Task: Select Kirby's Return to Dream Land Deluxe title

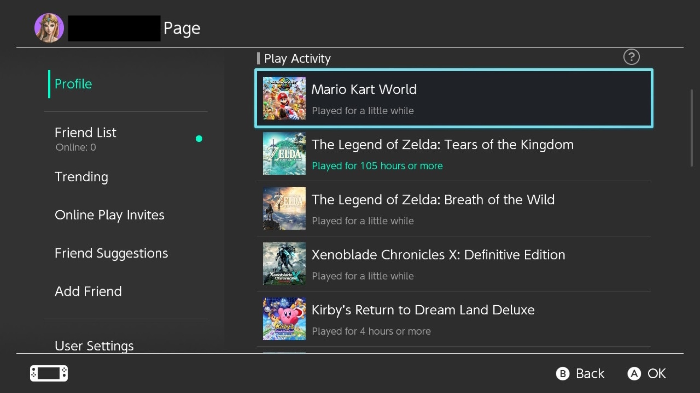Action: click(x=423, y=310)
